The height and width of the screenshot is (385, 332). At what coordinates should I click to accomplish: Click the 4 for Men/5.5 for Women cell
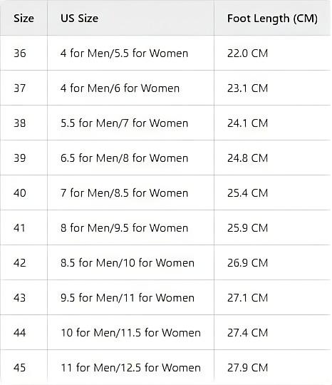coord(130,53)
